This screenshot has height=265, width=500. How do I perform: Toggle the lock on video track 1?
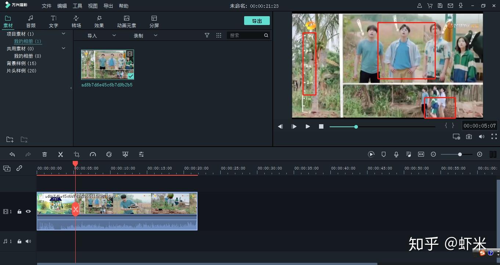19,212
